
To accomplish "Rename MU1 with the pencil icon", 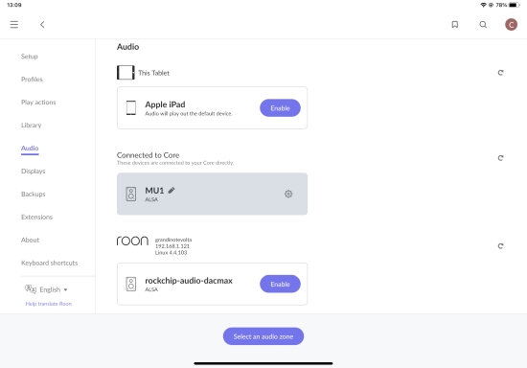I will click(x=172, y=191).
